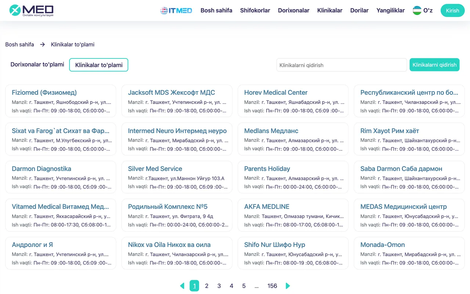Open Saba Darmon Саба дармон clinic
Screen dimensions: 470x294
pyautogui.click(x=409, y=177)
